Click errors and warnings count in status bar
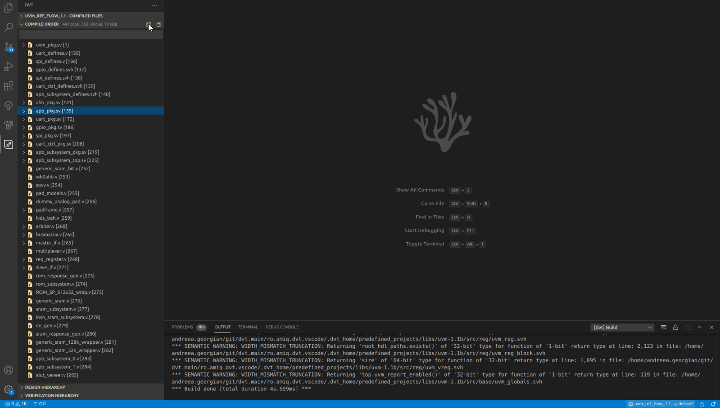Viewport: 720px width, 408px height. tap(16, 404)
